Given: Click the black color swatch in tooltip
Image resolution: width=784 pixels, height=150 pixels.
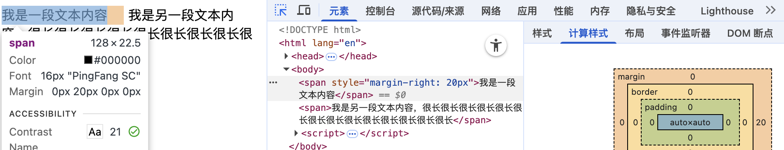Looking at the screenshot, I should (x=88, y=60).
